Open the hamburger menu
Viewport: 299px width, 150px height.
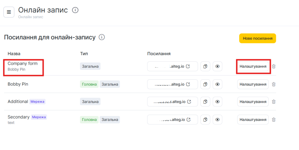(x=9, y=12)
